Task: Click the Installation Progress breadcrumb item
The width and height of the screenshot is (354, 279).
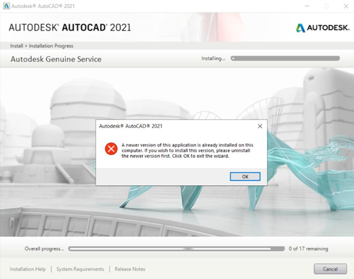Action: 51,46
